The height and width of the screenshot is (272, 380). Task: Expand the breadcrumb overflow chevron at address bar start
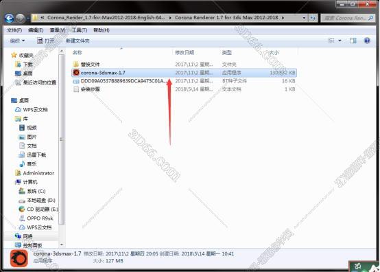(43, 17)
